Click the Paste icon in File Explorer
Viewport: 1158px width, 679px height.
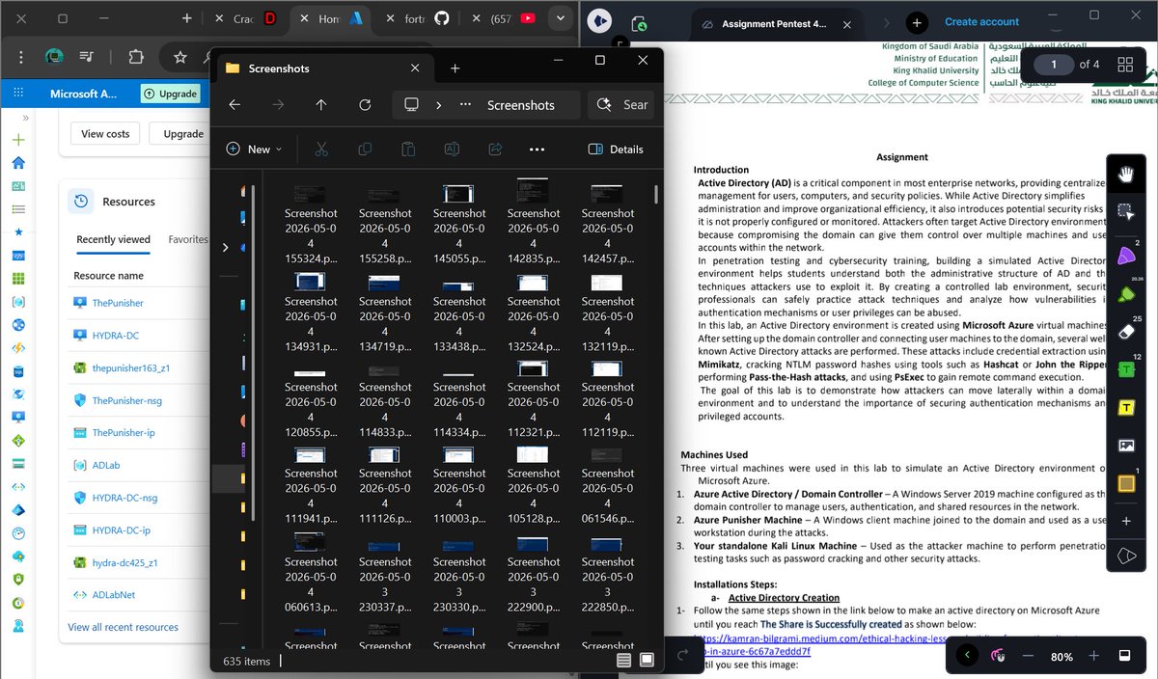pyautogui.click(x=408, y=149)
